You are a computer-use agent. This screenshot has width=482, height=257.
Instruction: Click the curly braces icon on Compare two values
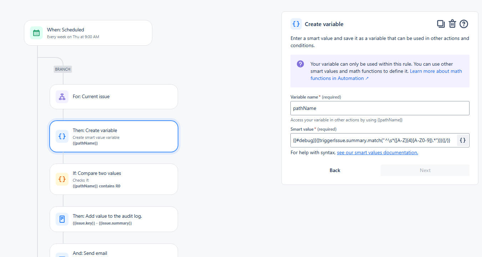click(x=62, y=179)
